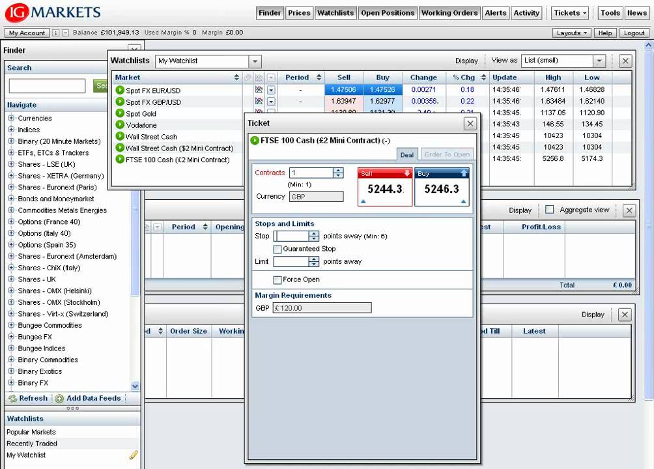654x469 pixels.
Task: Open the News menu item
Action: click(637, 13)
